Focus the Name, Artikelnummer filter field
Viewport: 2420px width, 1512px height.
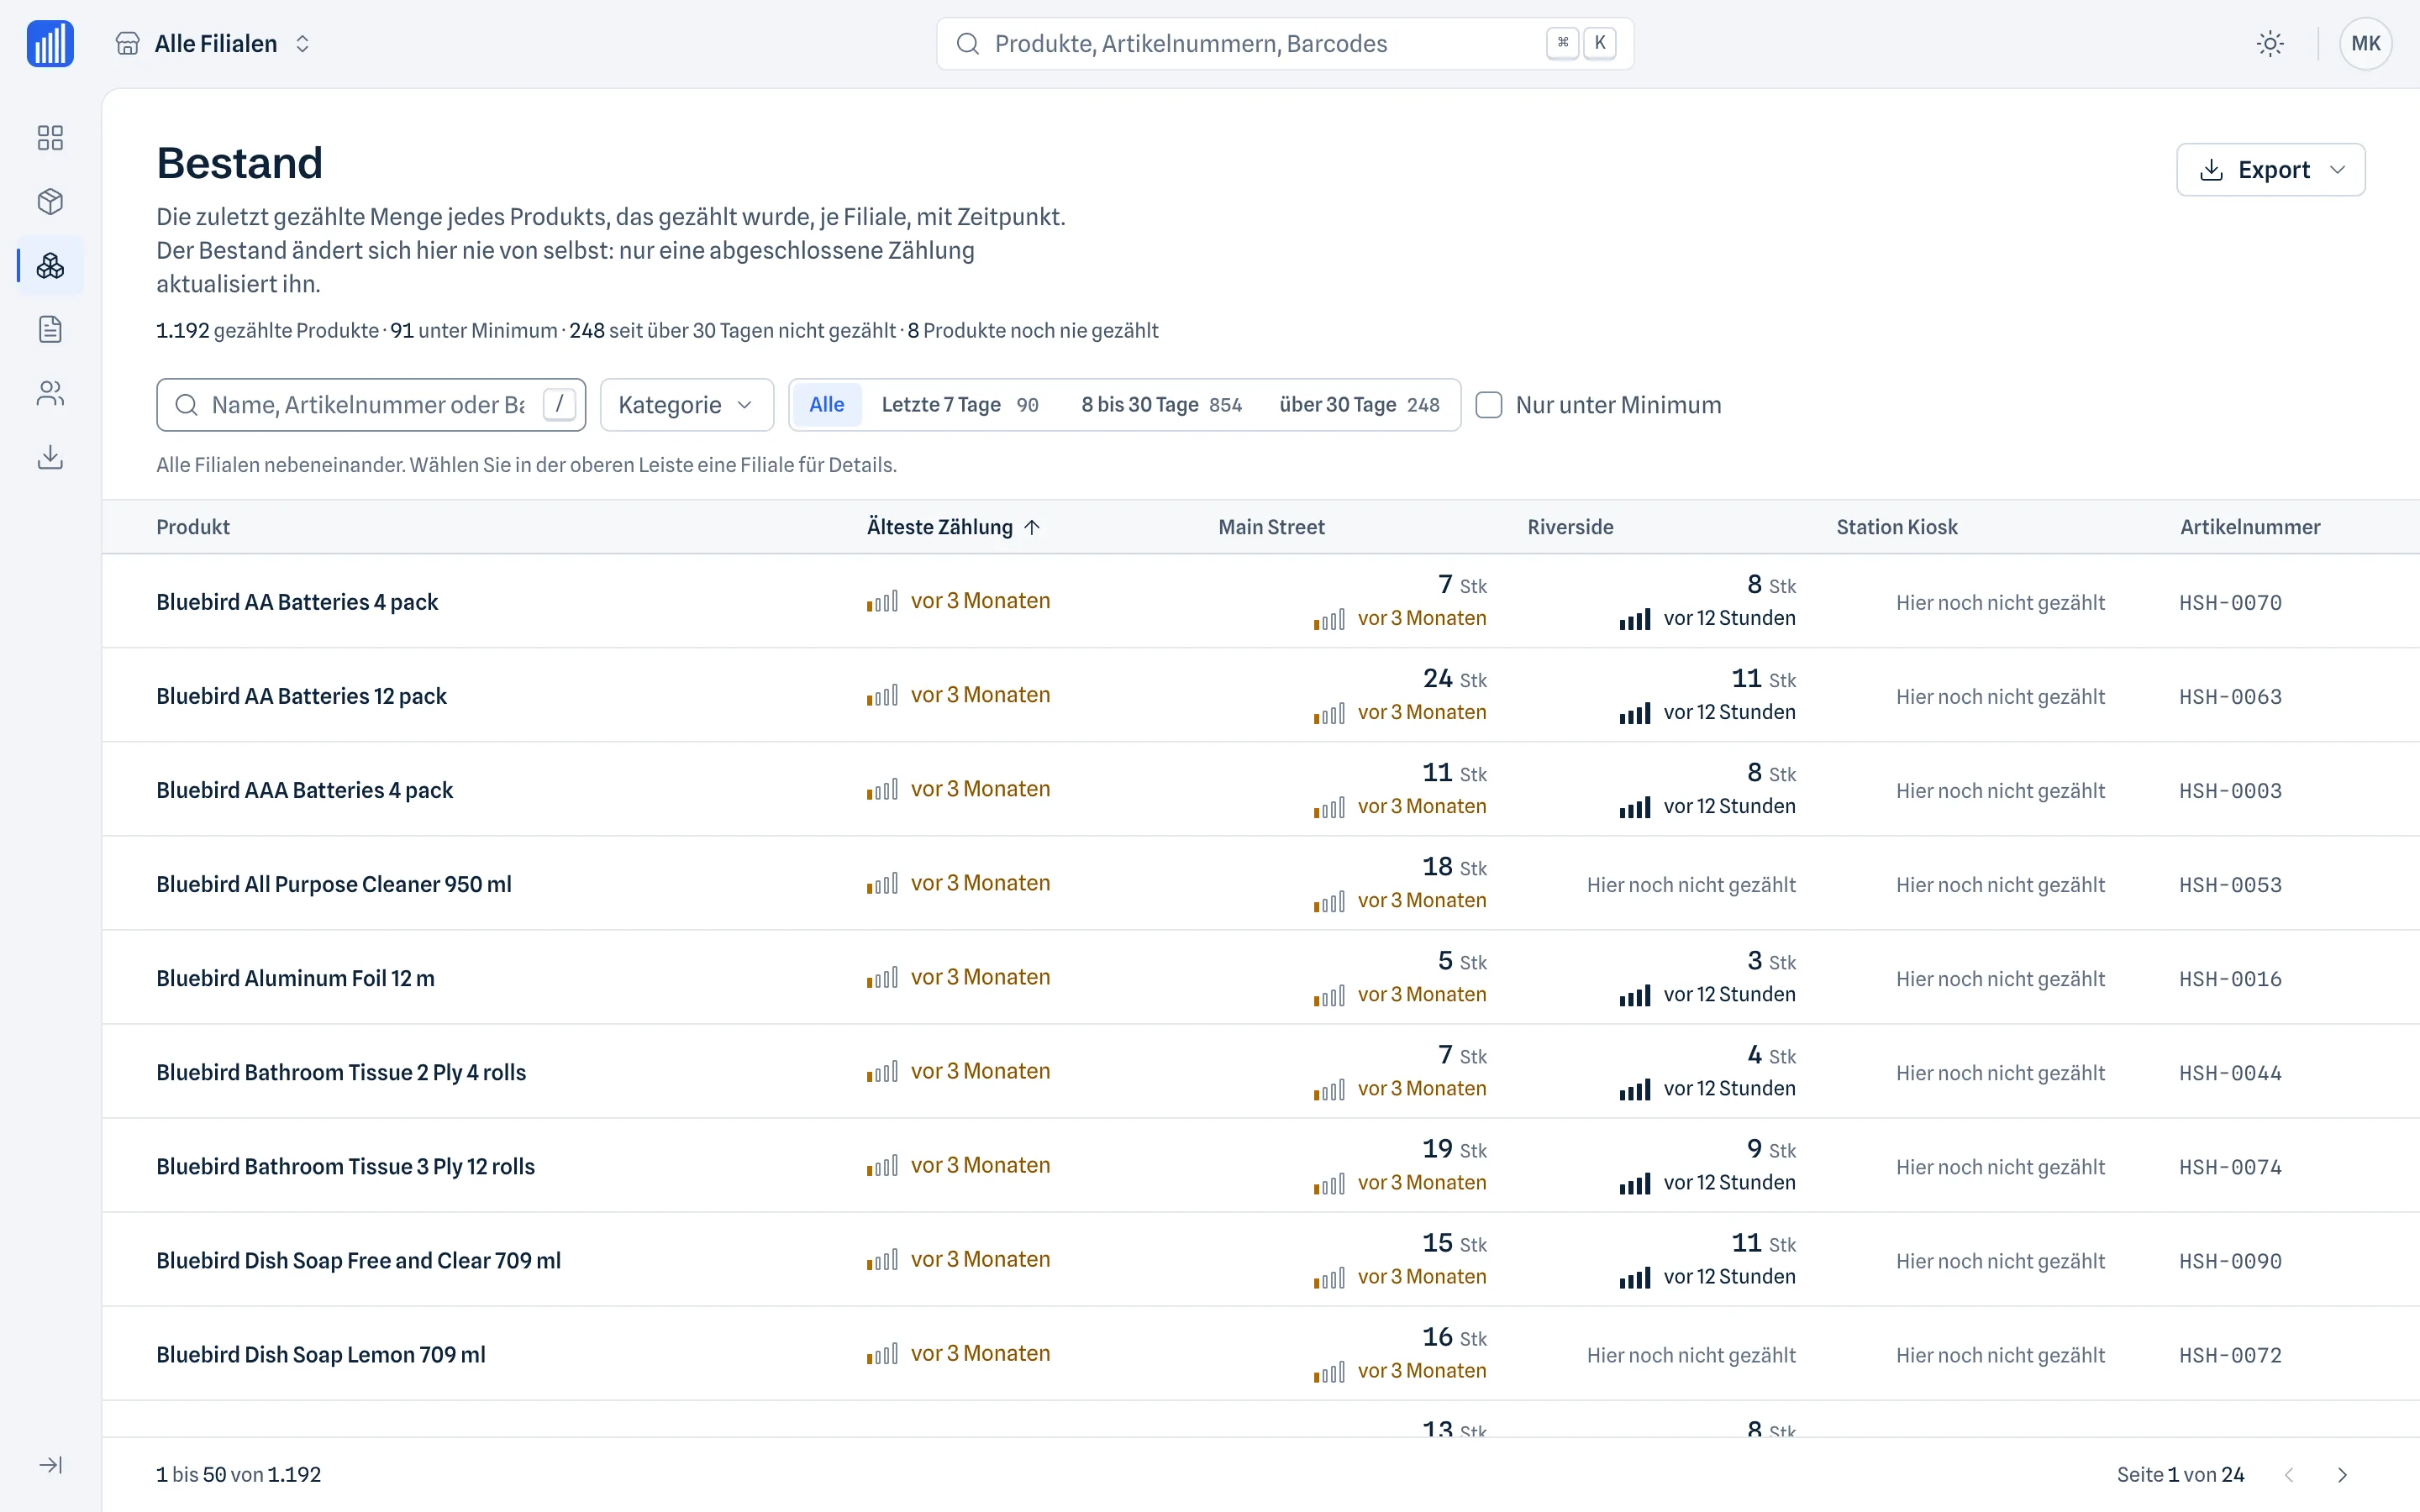coord(371,405)
